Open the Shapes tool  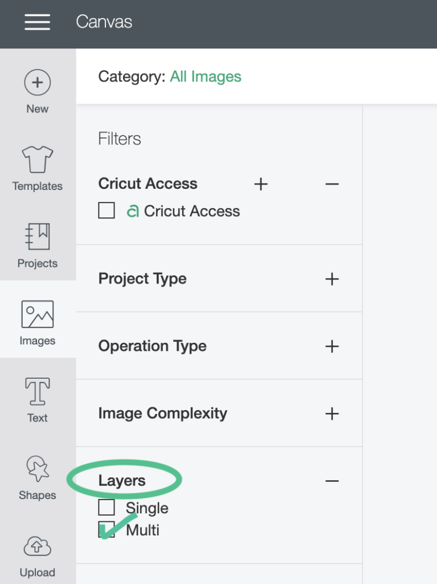tap(37, 478)
